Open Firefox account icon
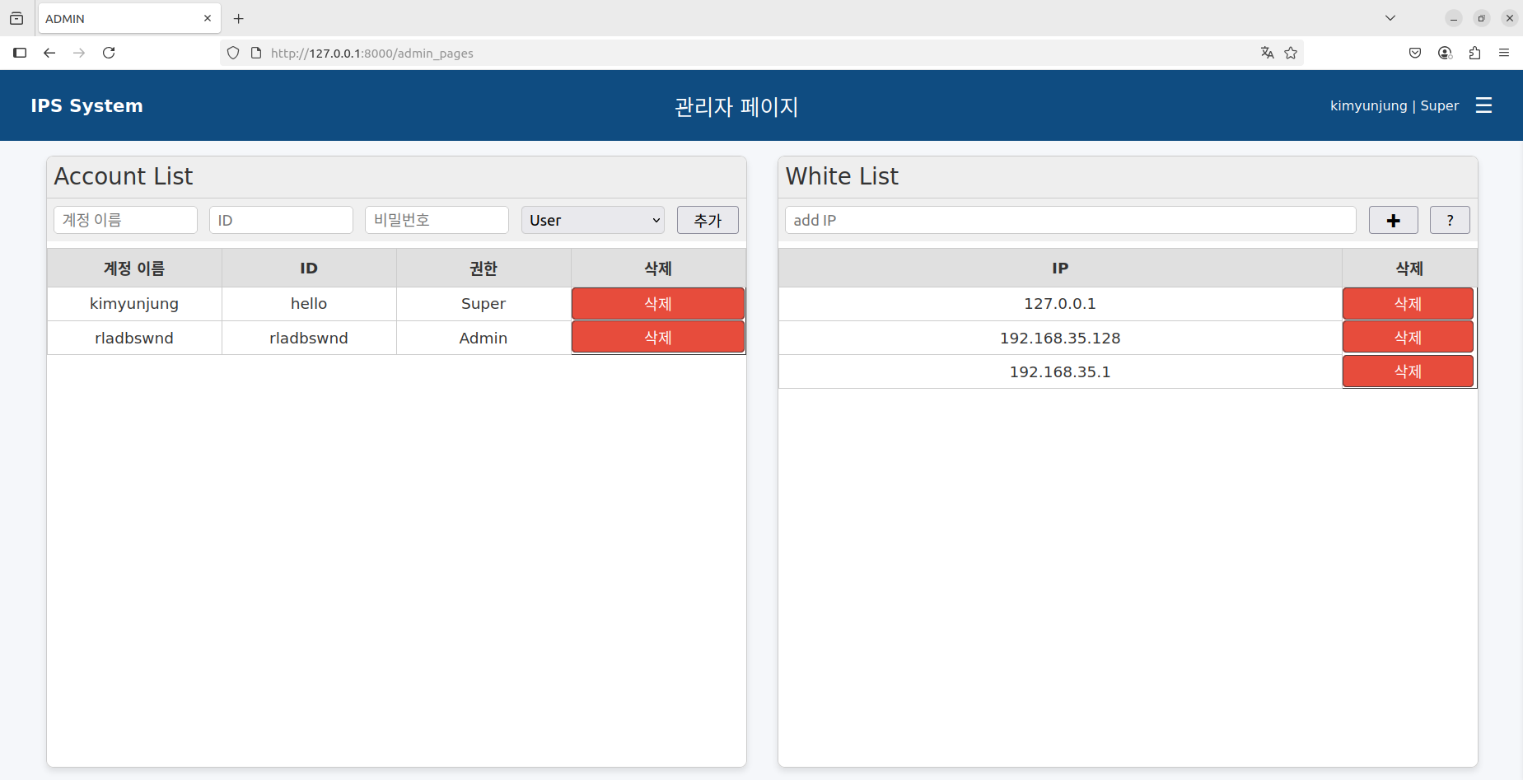1523x780 pixels. click(x=1445, y=53)
